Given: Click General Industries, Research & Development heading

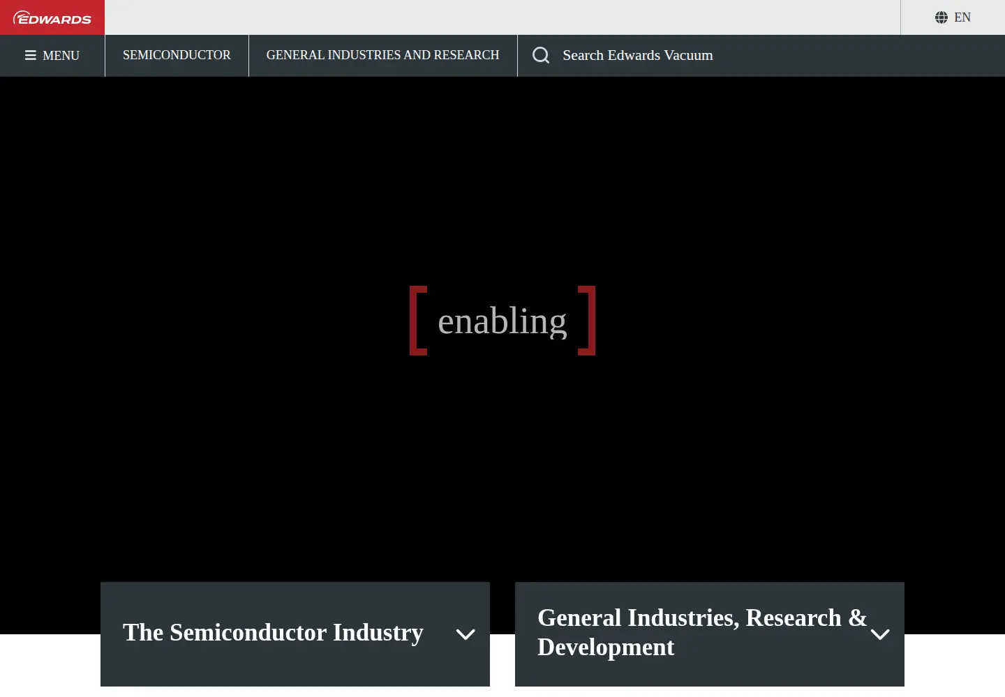Looking at the screenshot, I should pyautogui.click(x=702, y=632).
